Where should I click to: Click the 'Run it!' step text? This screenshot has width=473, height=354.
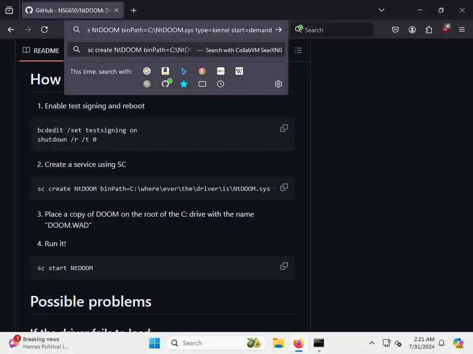(x=55, y=243)
